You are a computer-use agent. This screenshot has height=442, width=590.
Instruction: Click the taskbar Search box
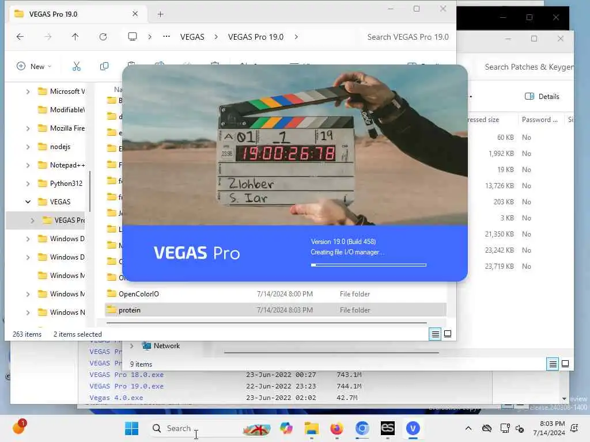click(211, 428)
